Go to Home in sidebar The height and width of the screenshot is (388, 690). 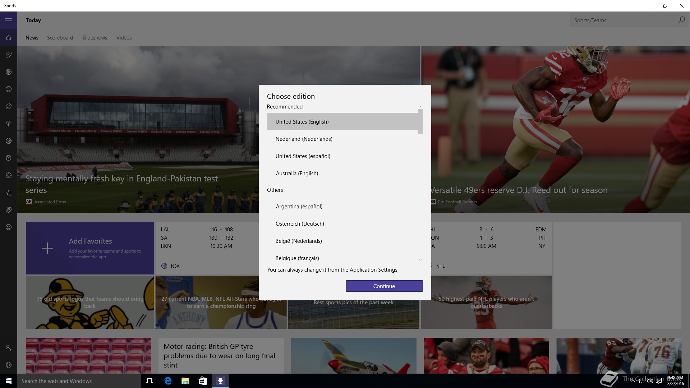[9, 38]
